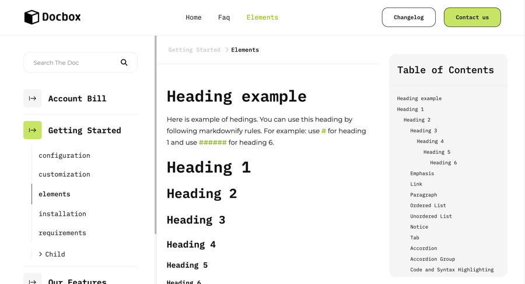Click the Getting Started breadcrumb link
This screenshot has width=525, height=284.
[x=194, y=50]
